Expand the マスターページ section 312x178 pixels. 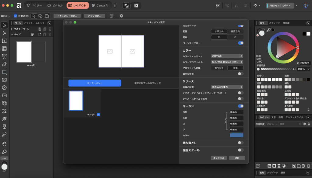(12, 29)
